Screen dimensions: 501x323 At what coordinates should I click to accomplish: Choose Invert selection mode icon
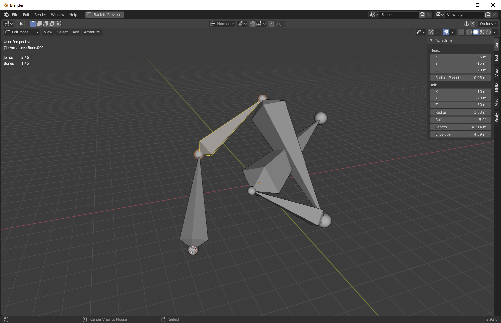click(52, 24)
